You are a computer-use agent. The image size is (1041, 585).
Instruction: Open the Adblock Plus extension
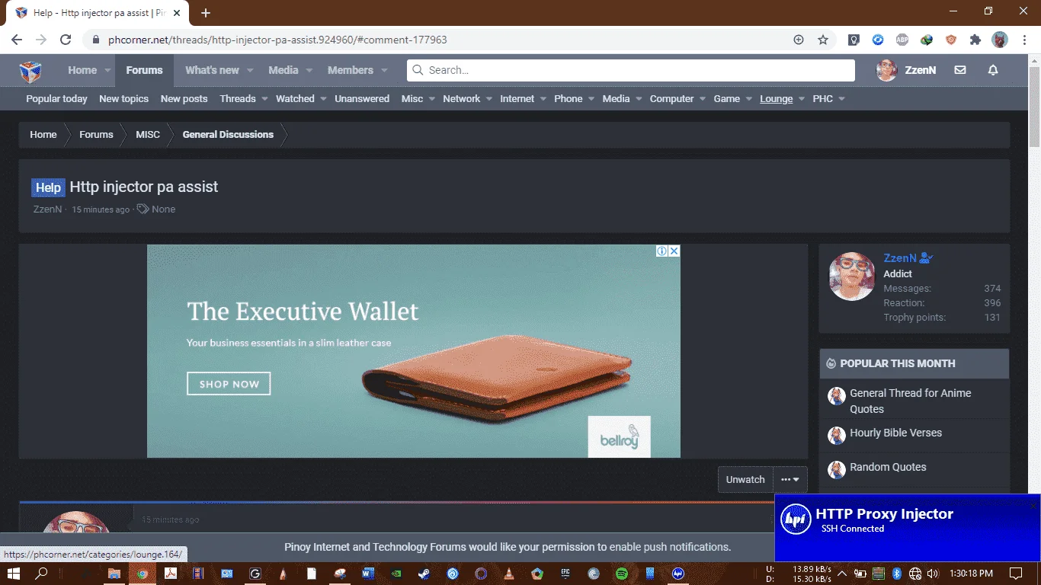click(x=902, y=40)
